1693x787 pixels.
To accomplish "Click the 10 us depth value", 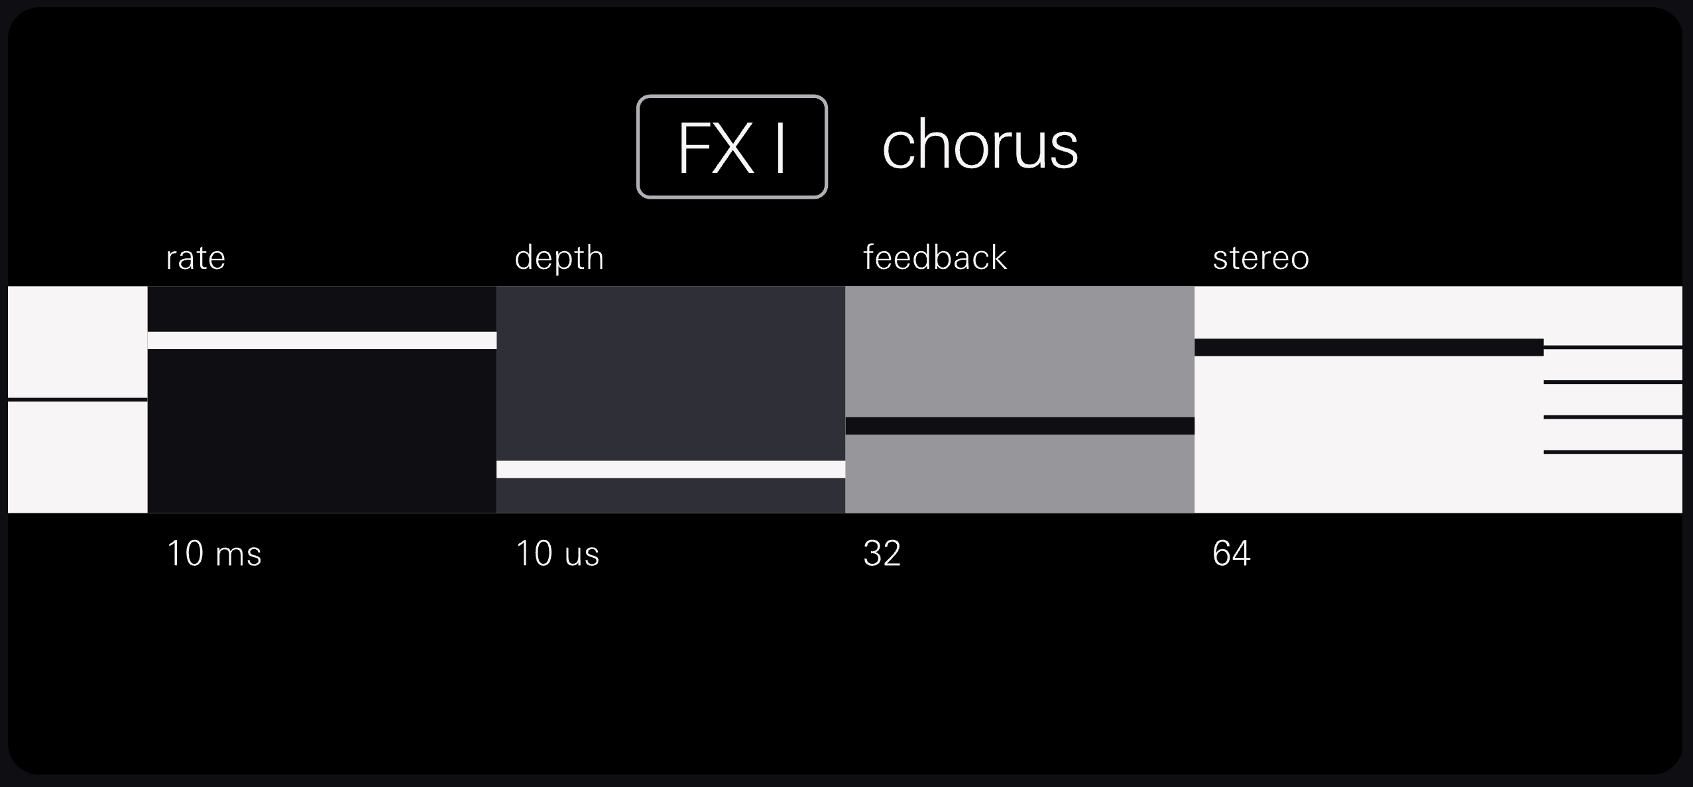I will click(557, 555).
